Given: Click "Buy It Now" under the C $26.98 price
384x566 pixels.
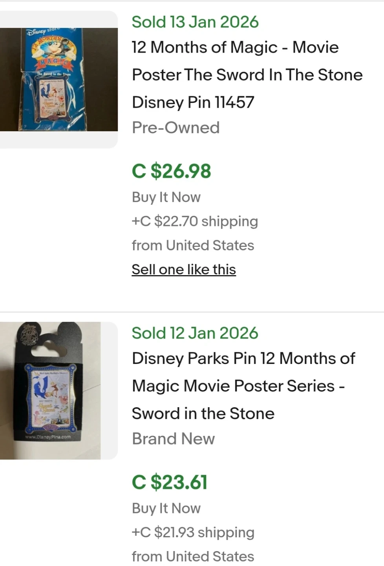Looking at the screenshot, I should 166,197.
